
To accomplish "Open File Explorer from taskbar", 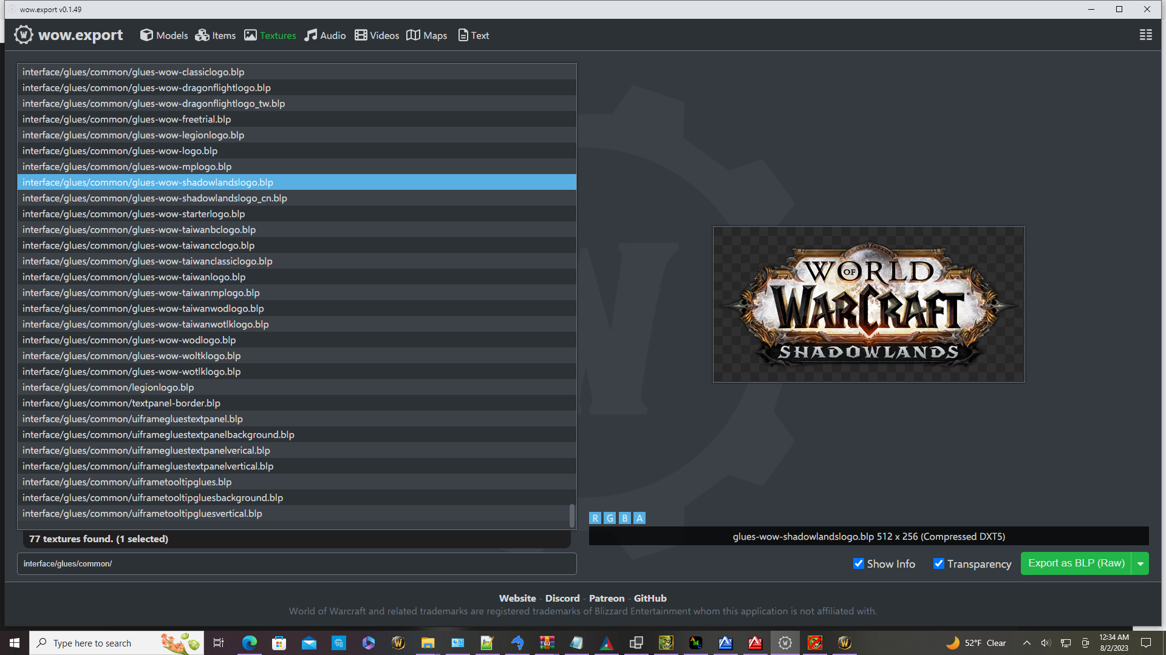I will pyautogui.click(x=428, y=643).
